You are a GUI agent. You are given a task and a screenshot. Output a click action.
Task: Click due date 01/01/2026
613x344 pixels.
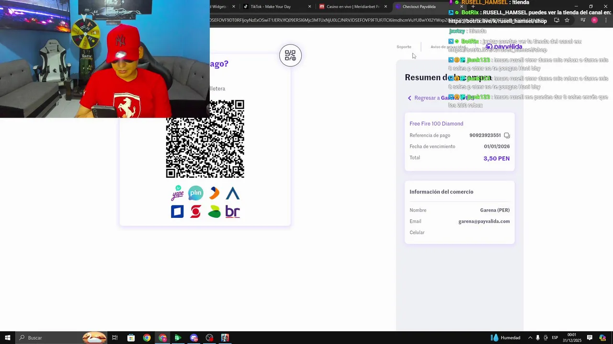coord(497,147)
